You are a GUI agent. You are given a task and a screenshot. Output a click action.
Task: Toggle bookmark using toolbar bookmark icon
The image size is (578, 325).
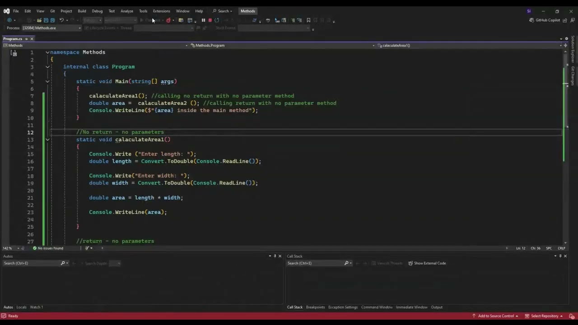[308, 20]
